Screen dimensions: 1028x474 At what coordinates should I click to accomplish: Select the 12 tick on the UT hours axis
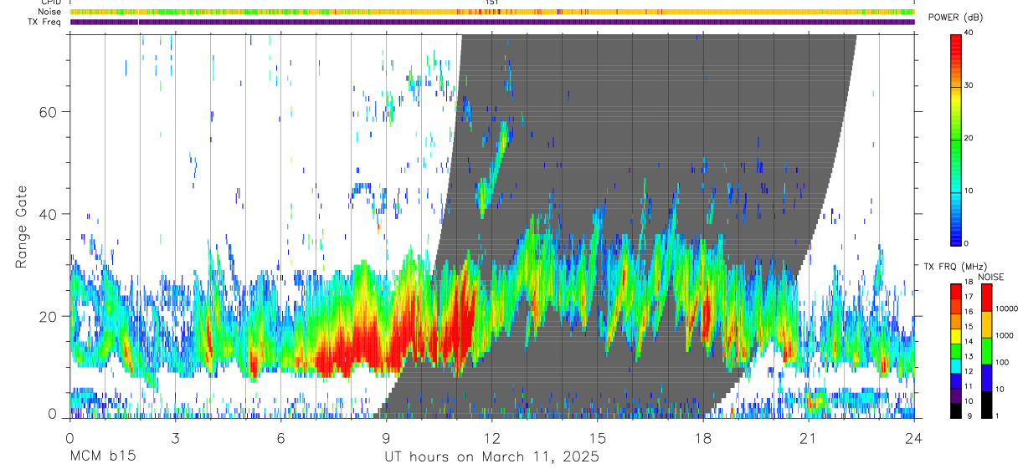[491, 437]
